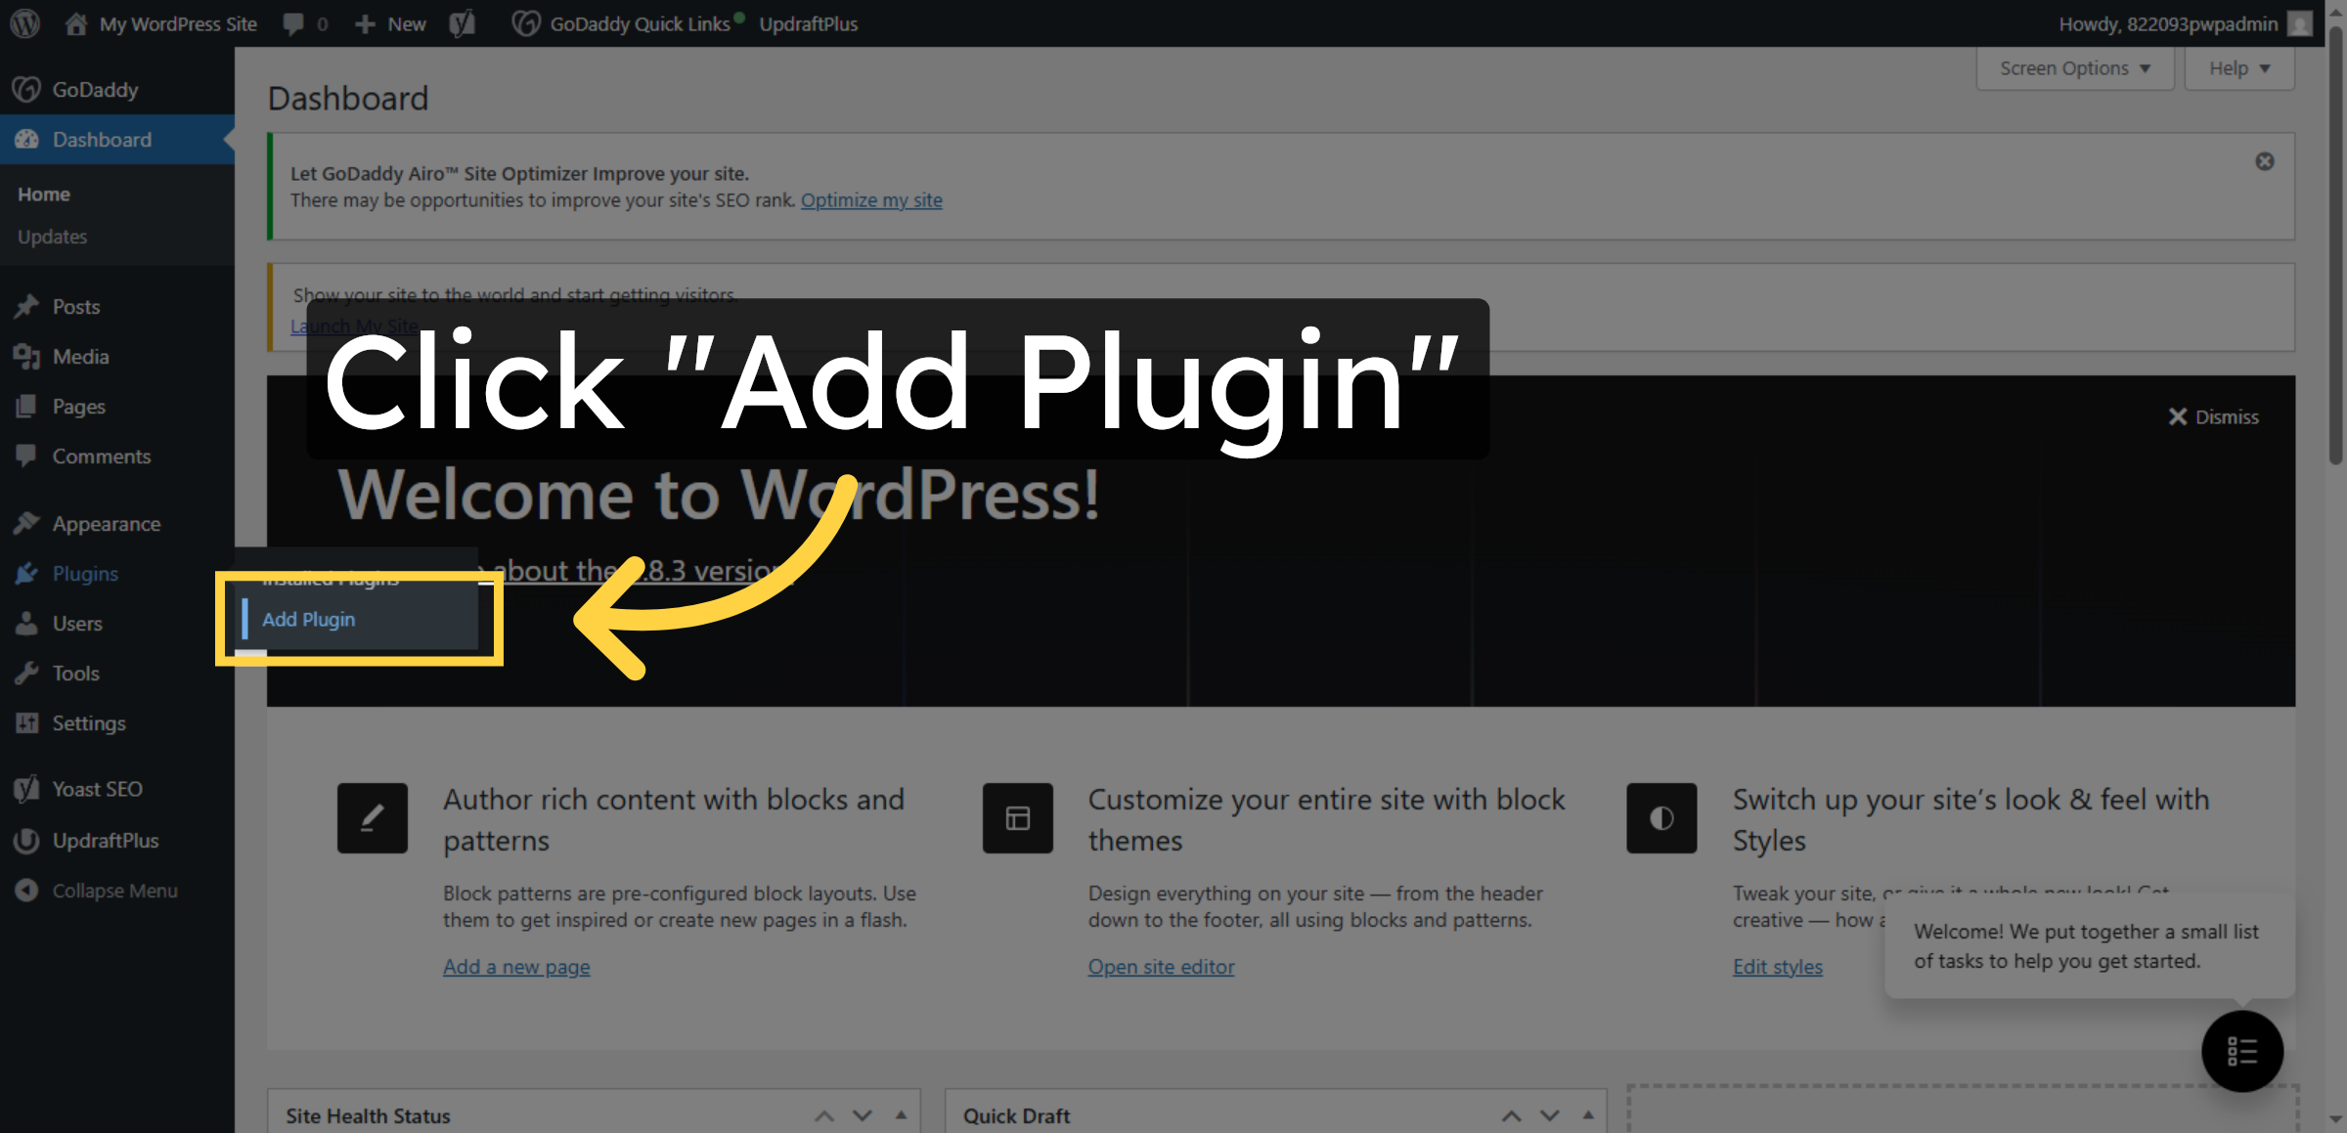The image size is (2347, 1133).
Task: Select Add Plugin from the Plugins submenu
Action: pos(308,619)
